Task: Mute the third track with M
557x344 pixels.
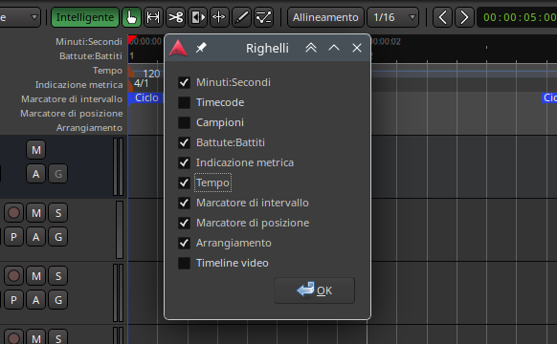Action: [35, 276]
